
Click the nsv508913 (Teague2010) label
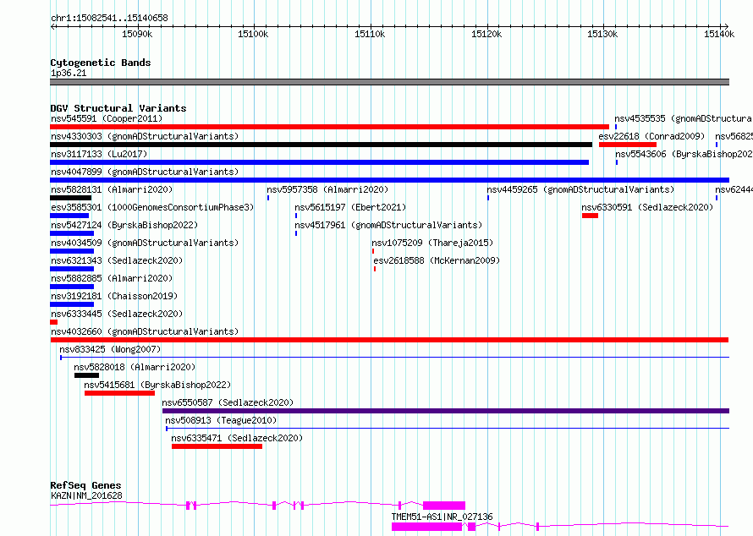point(221,420)
